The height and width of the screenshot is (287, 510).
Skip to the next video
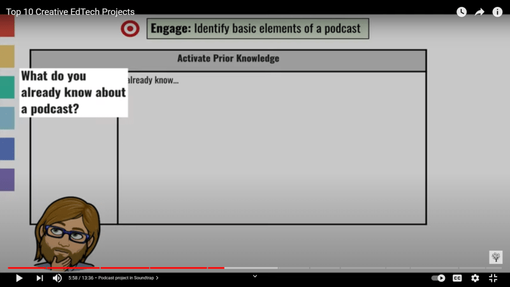(40, 278)
